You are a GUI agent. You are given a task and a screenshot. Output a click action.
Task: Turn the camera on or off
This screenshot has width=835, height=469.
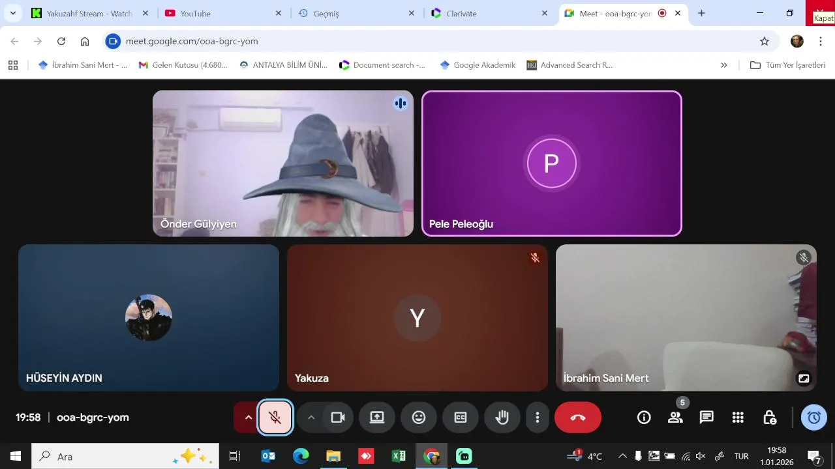(x=338, y=418)
